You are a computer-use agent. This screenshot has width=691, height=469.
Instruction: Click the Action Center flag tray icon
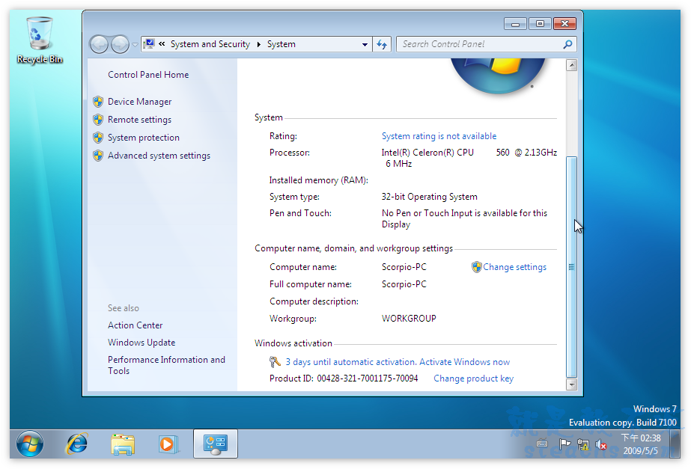click(565, 445)
